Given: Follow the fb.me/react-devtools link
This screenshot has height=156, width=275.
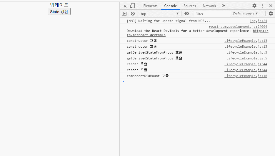Looking at the screenshot, I should pos(146,35).
